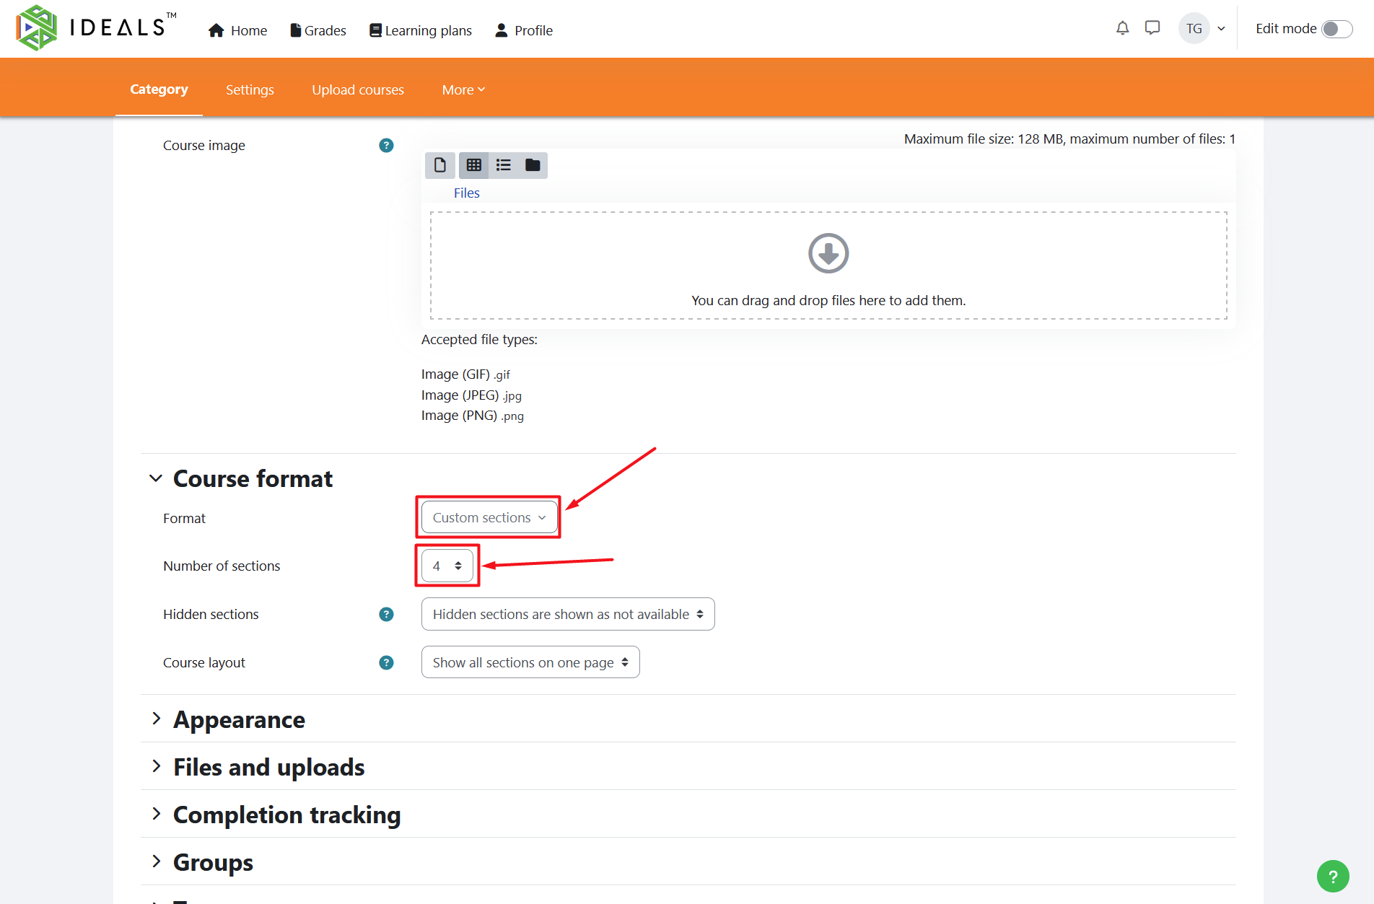Click the add file icon in file picker
This screenshot has width=1374, height=904.
click(439, 165)
